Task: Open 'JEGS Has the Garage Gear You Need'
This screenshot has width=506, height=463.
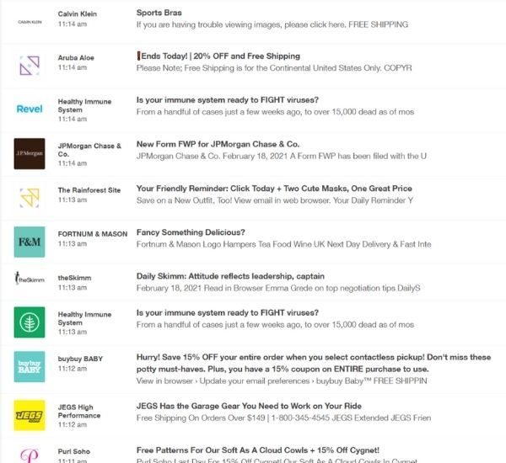Action: (x=249, y=406)
